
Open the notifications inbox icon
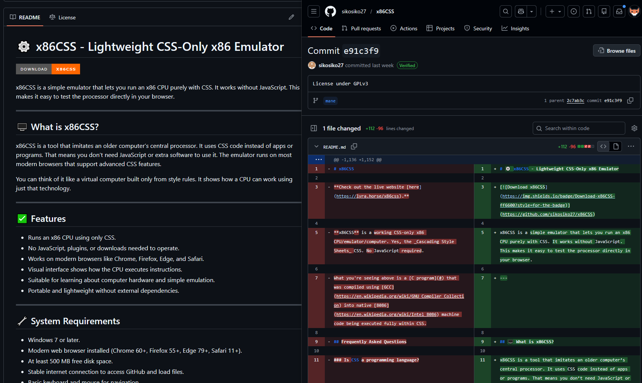pyautogui.click(x=619, y=11)
